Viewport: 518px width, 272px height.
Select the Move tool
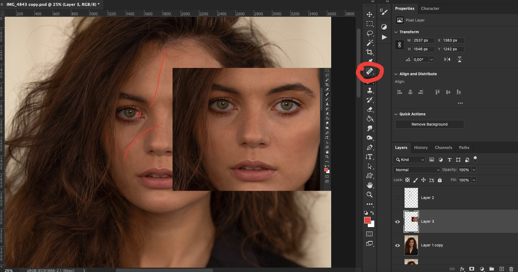coord(370,15)
